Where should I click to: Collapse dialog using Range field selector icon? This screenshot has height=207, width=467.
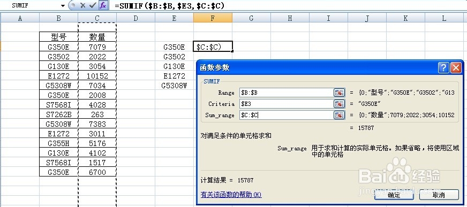tap(339, 93)
